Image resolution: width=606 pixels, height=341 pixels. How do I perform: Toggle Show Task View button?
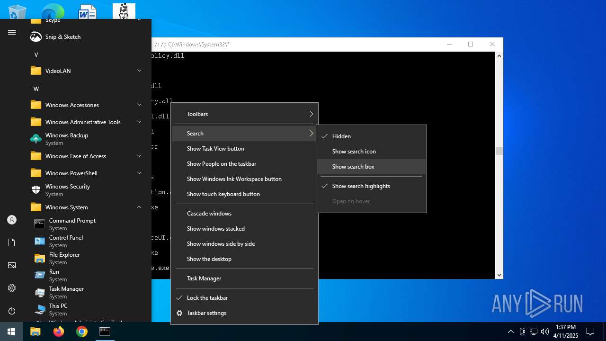pos(244,149)
